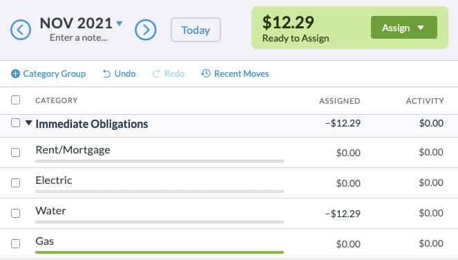This screenshot has height=260, width=458.
Task: Select all categories with header checkbox
Action: coord(15,100)
